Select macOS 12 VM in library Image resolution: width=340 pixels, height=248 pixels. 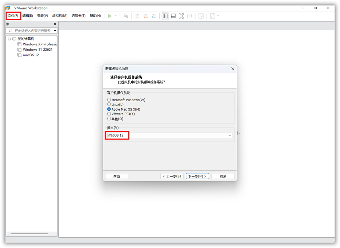31,55
